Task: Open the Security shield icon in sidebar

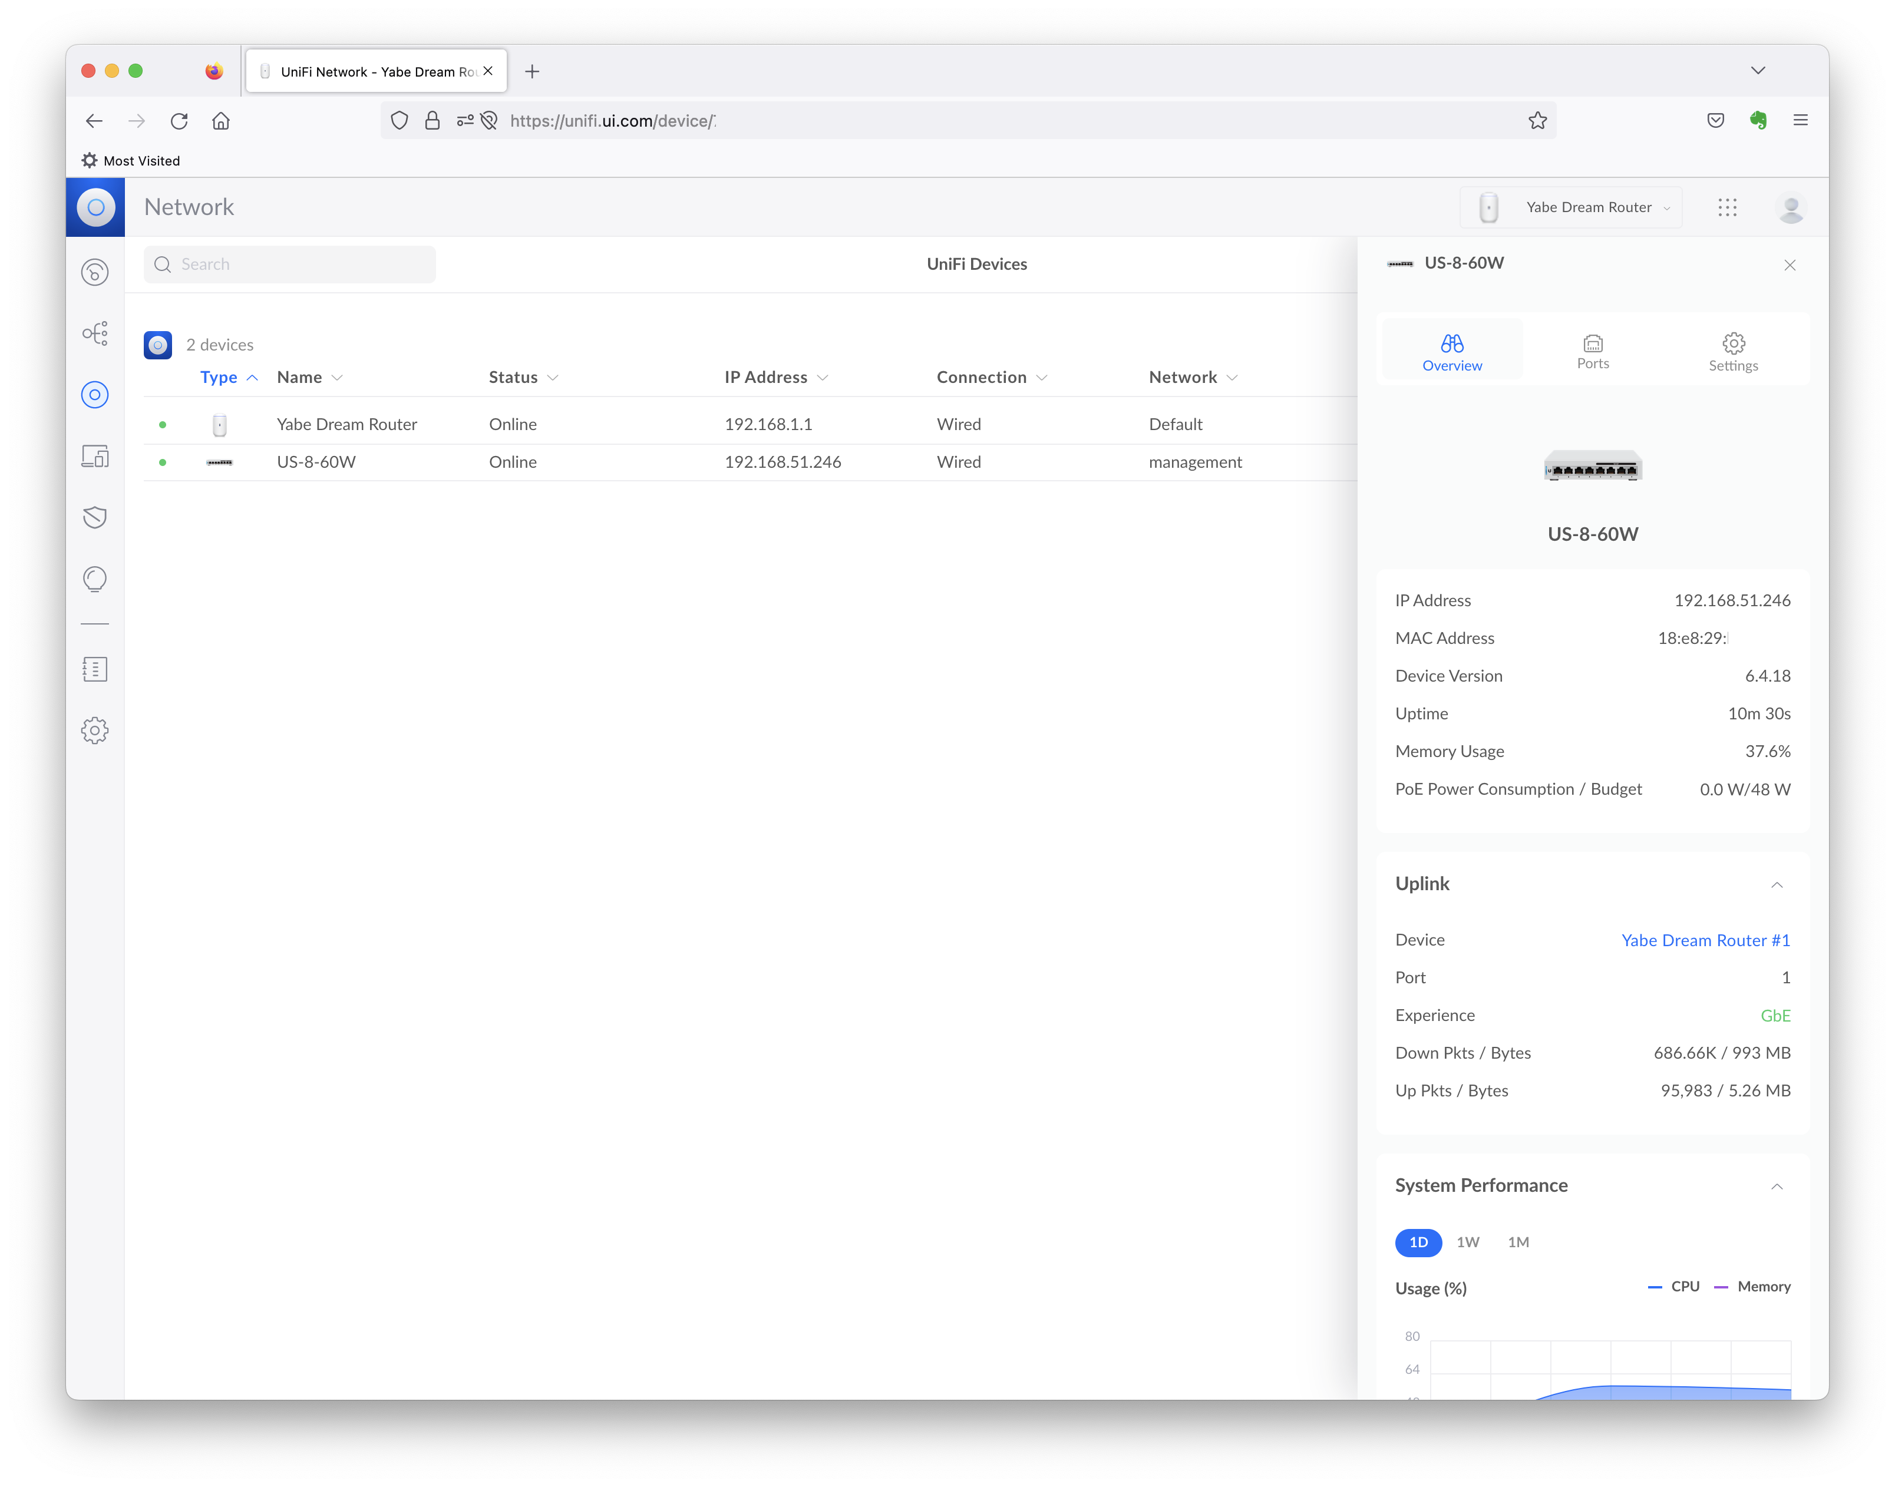Action: 95,517
